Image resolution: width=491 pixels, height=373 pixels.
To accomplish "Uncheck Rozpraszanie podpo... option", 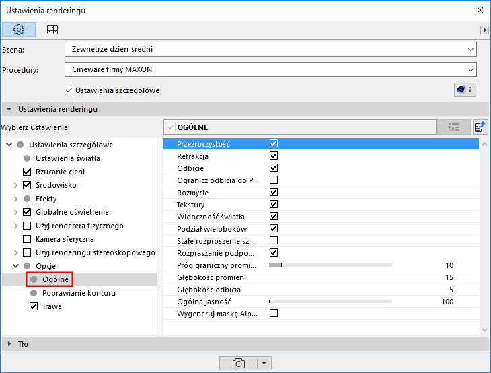I will coord(274,252).
